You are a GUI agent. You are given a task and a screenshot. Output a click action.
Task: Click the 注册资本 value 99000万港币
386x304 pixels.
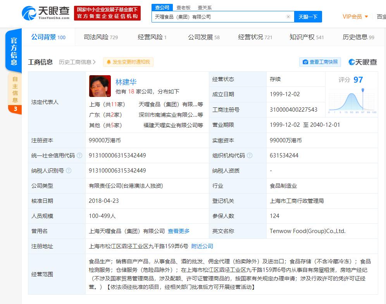click(105, 140)
